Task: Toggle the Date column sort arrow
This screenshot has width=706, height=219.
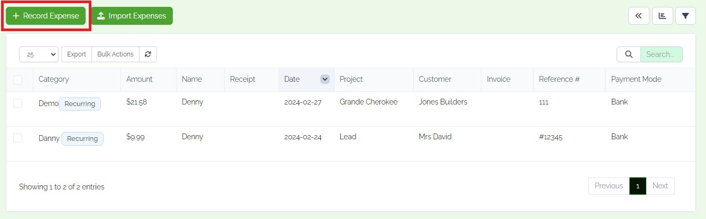Action: click(x=325, y=79)
